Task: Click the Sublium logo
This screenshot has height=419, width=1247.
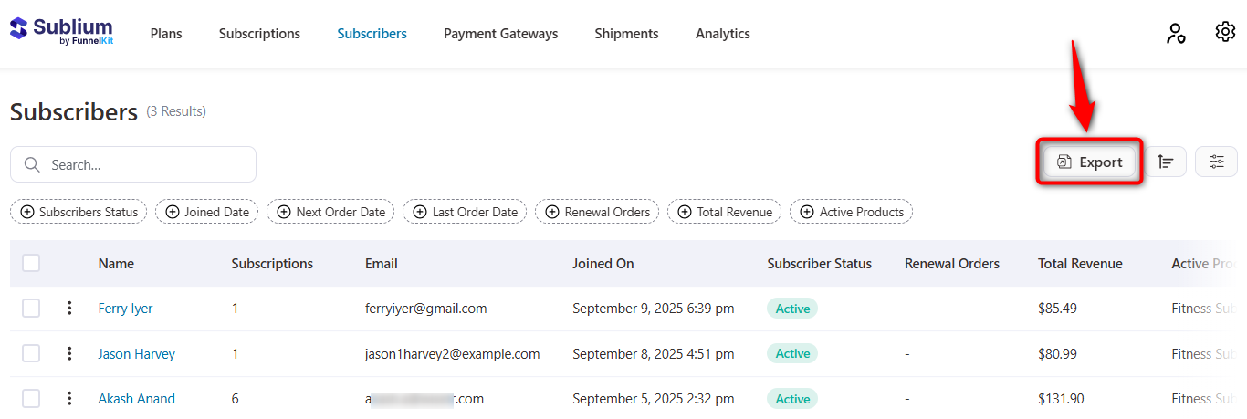Action: (x=61, y=31)
